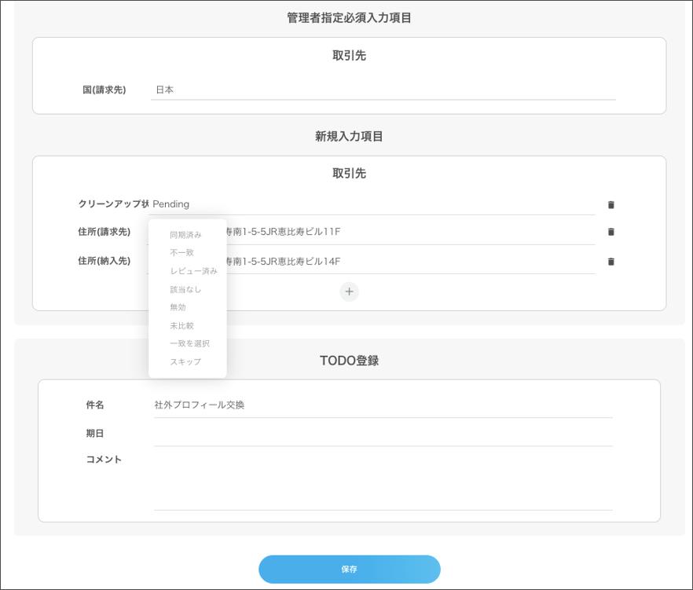
Task: Choose 不一致 option in dropdown
Action: coord(182,253)
